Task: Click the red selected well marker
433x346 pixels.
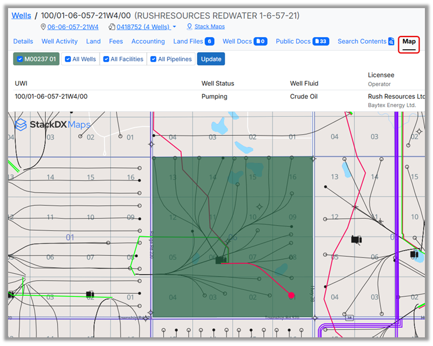Action: tap(291, 295)
